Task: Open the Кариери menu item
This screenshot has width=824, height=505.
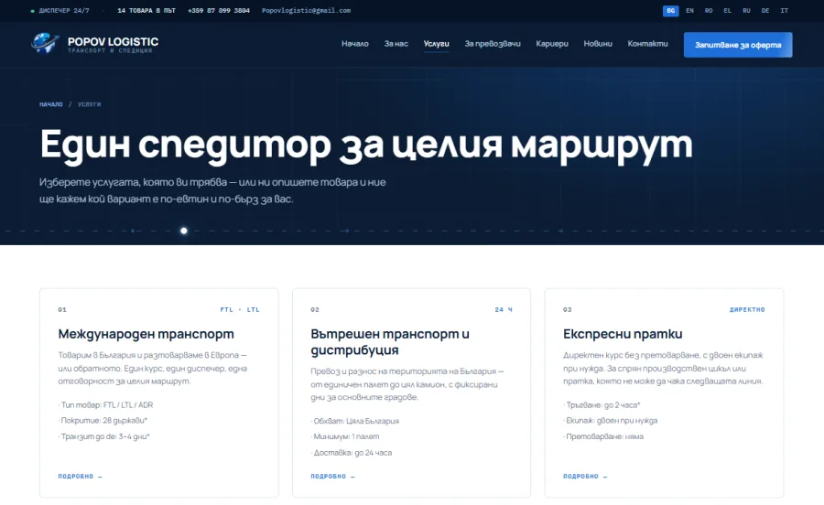Action: pyautogui.click(x=552, y=44)
